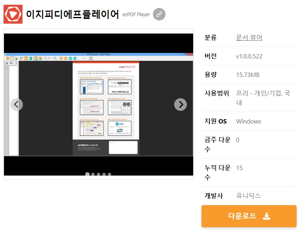Jump to the second carousel dot
The width and height of the screenshot is (301, 230).
[x=93, y=174]
